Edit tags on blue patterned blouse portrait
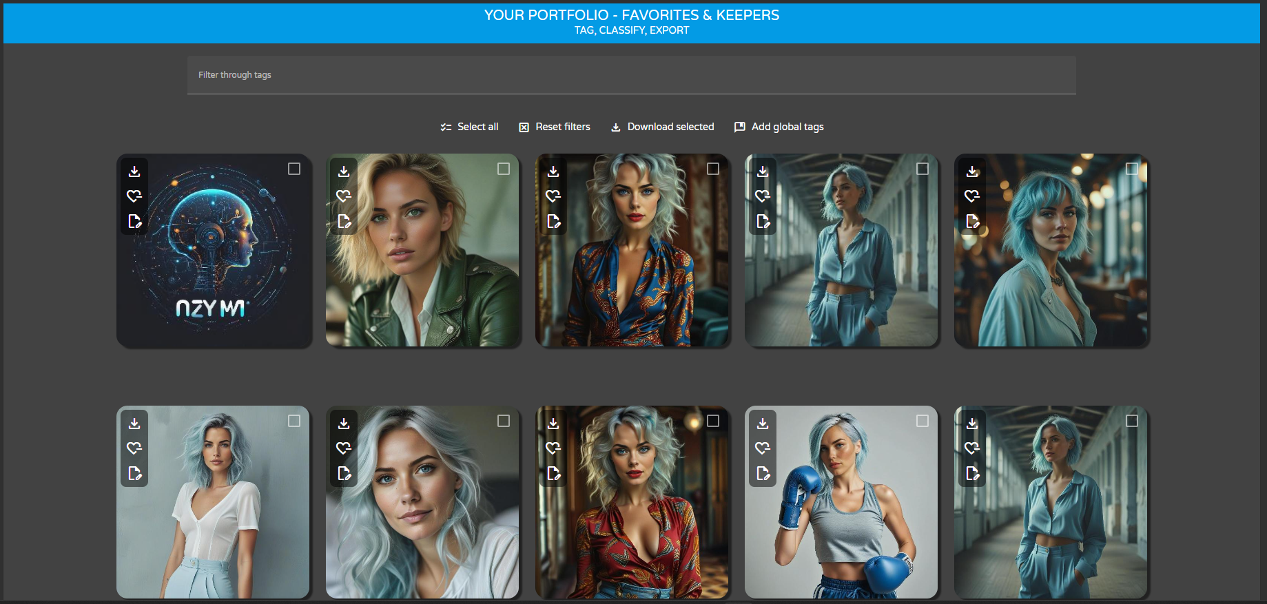 click(553, 221)
